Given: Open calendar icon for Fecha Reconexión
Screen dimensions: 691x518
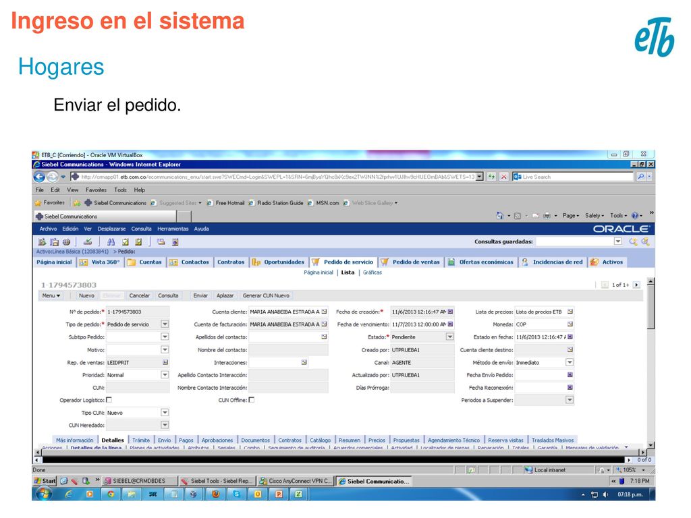Looking at the screenshot, I should click(x=570, y=388).
